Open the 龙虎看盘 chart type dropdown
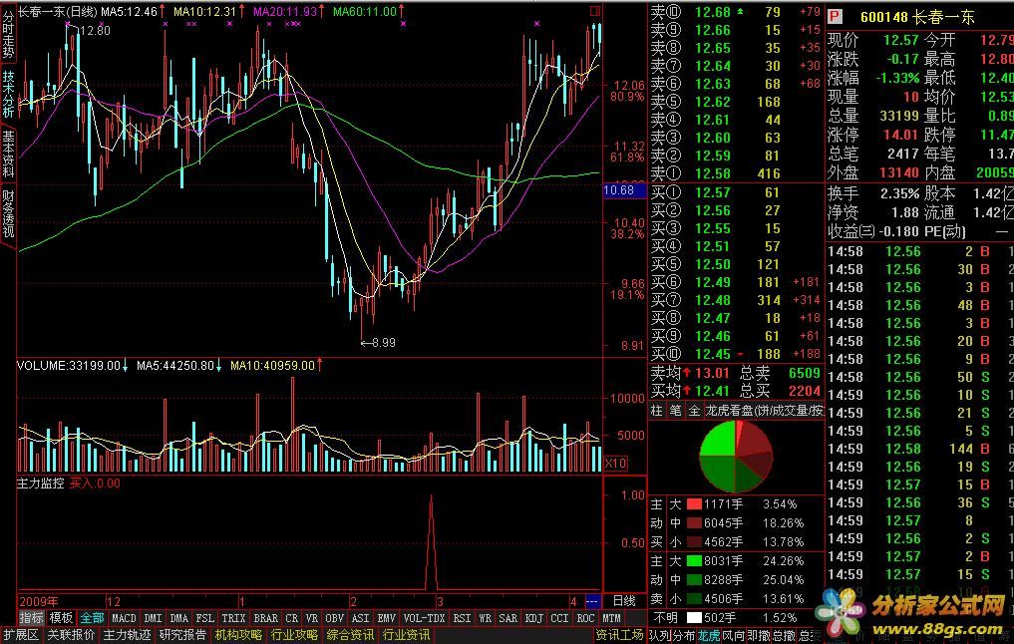 click(x=764, y=410)
